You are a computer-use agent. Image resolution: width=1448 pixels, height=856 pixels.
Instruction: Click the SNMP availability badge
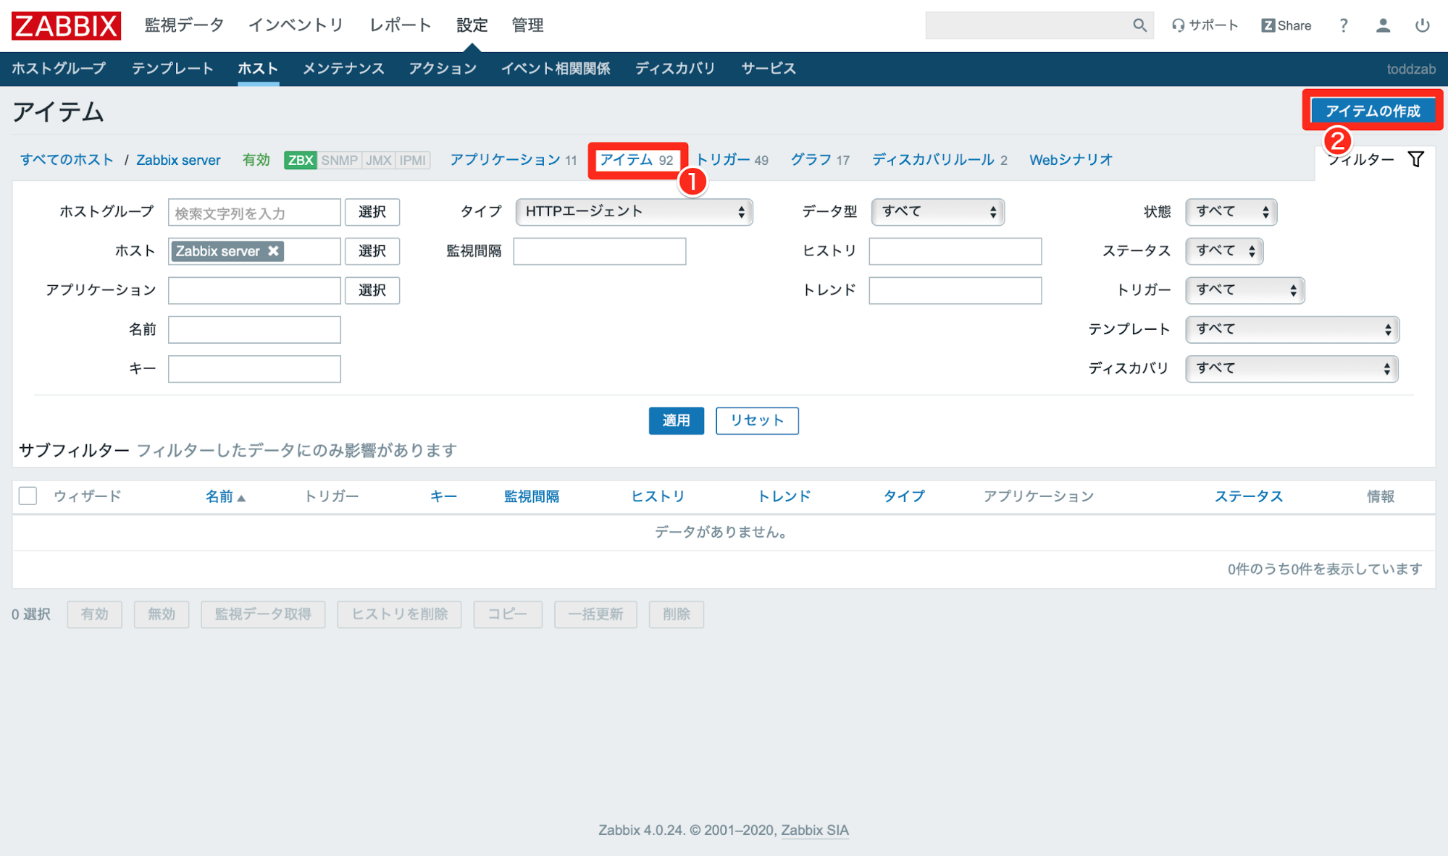(x=339, y=160)
